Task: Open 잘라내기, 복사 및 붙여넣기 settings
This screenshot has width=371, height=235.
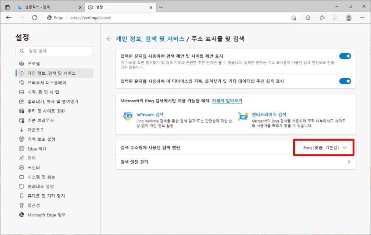Action: 54,102
